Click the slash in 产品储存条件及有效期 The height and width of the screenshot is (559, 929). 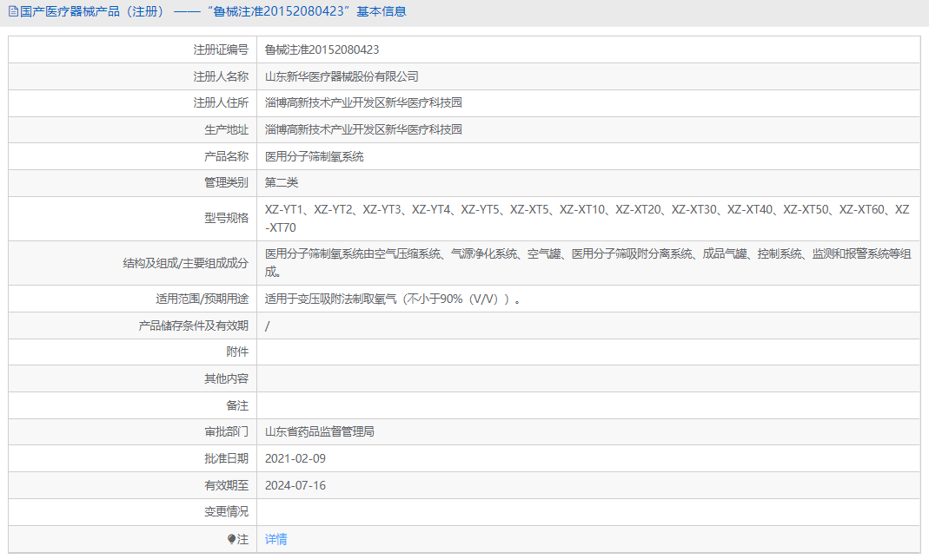click(268, 325)
